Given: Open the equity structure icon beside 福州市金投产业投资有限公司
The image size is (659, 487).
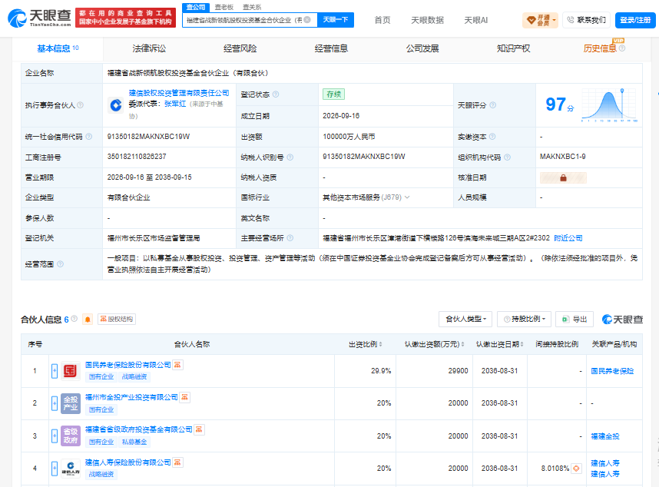Looking at the screenshot, I should tap(184, 397).
